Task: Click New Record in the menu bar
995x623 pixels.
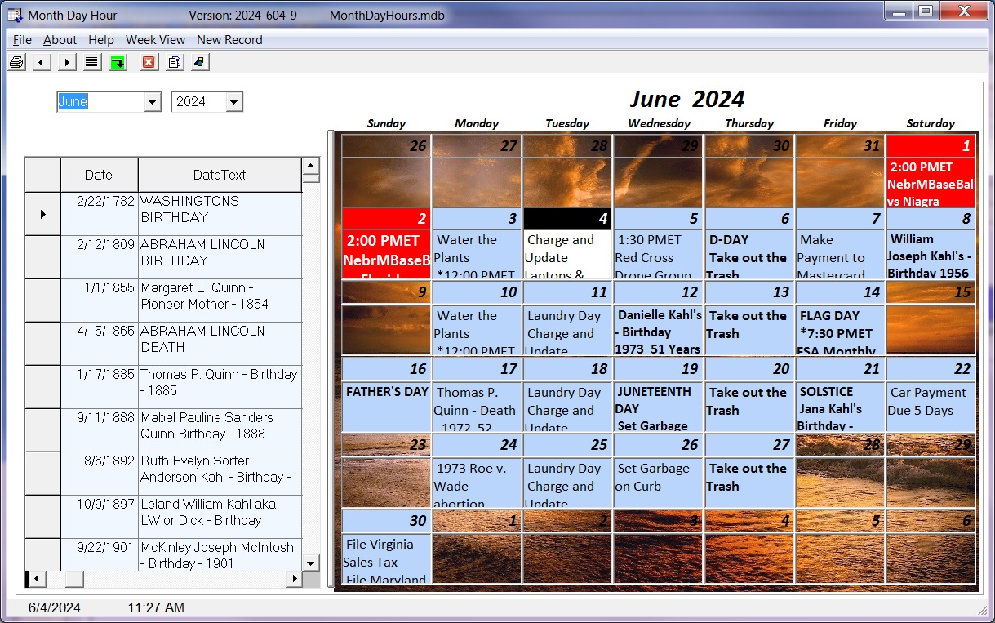Action: click(229, 40)
